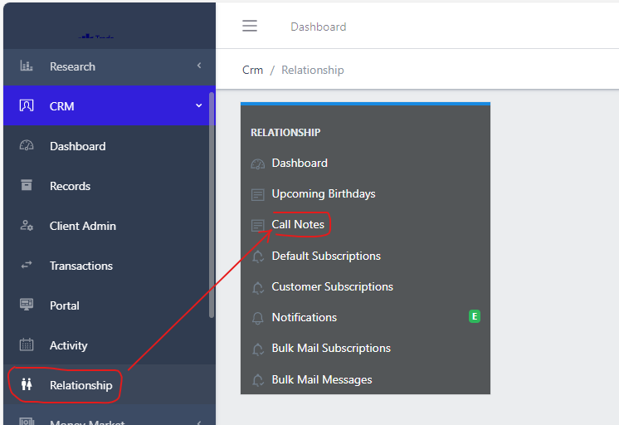Expand the Research menu chevron
Viewport: 619px width, 425px height.
(x=199, y=66)
